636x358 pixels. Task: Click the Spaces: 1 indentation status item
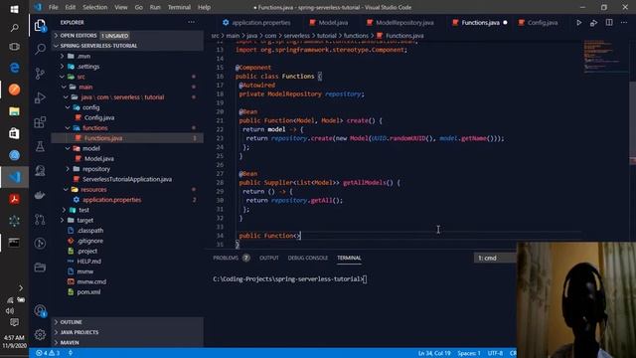[468, 353]
